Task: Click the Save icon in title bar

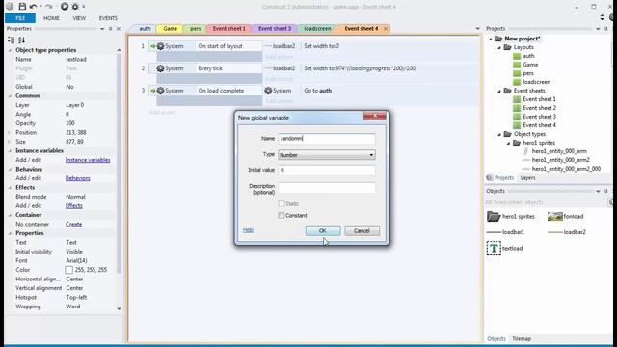Action: click(x=22, y=7)
